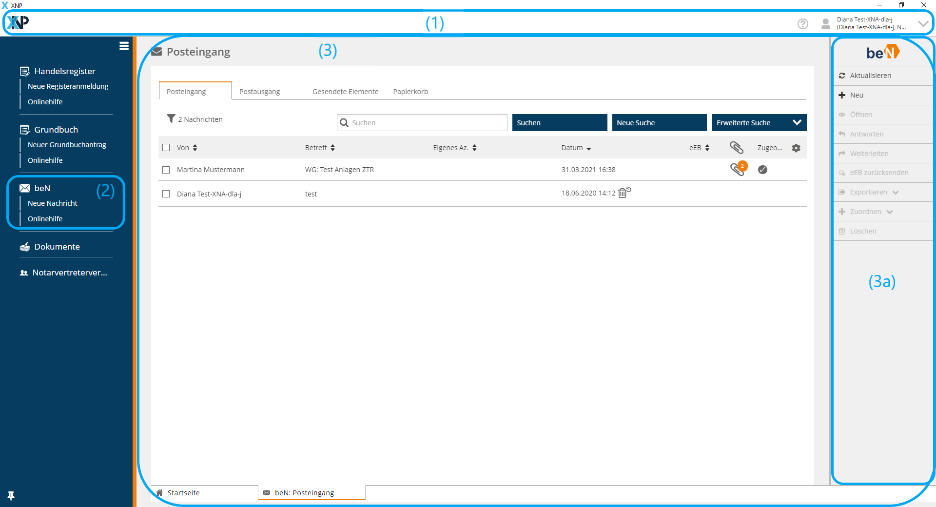Switch to the Posteingang tab
The width and height of the screenshot is (936, 507).
pos(195,91)
